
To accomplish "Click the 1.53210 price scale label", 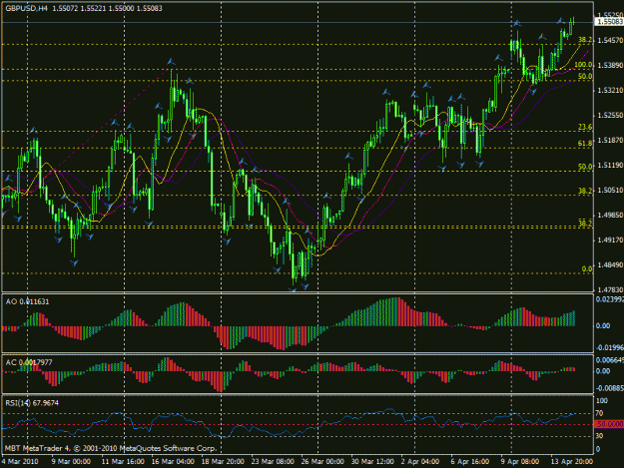I will tap(610, 91).
